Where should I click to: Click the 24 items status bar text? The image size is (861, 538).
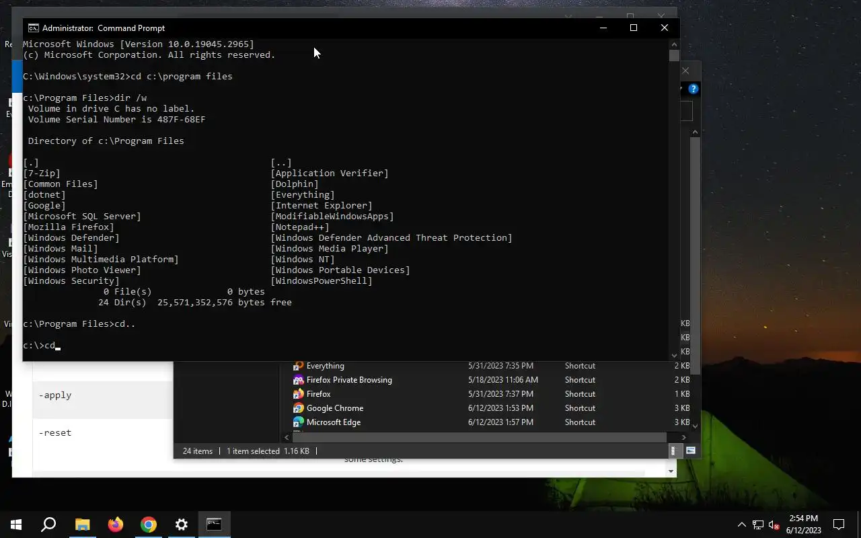pos(198,451)
